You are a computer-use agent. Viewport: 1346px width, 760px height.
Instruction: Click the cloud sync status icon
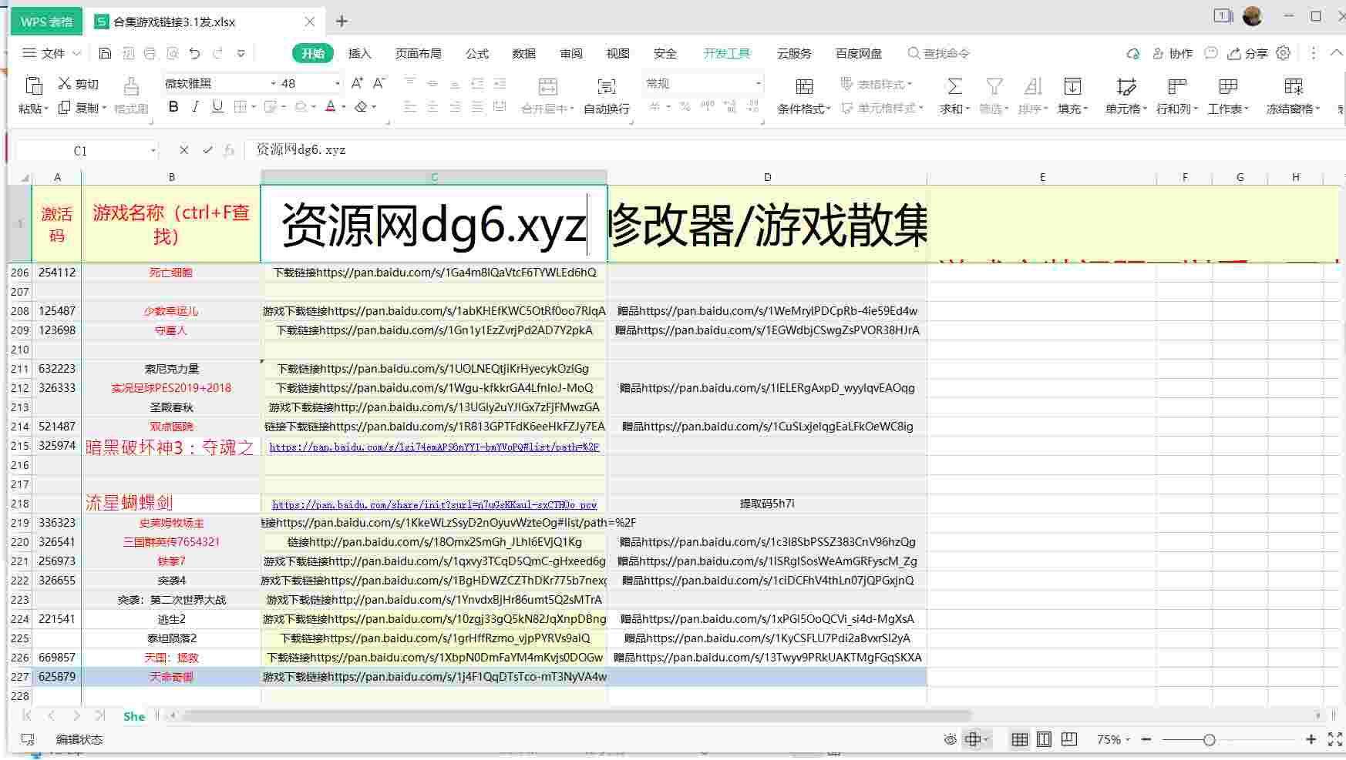point(1132,53)
